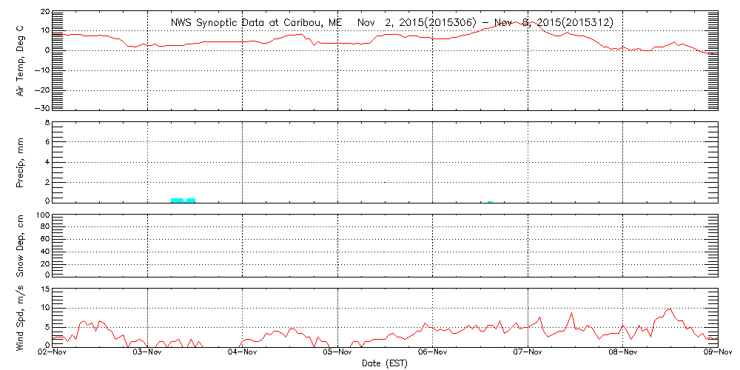Click the 'Snow Dep, cm' axis label

[x=21, y=244]
